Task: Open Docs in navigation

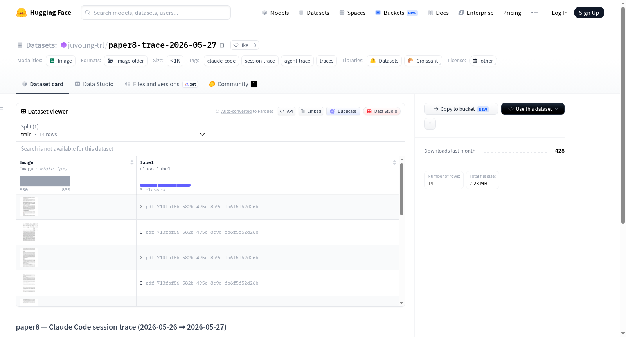Action: coord(438,13)
